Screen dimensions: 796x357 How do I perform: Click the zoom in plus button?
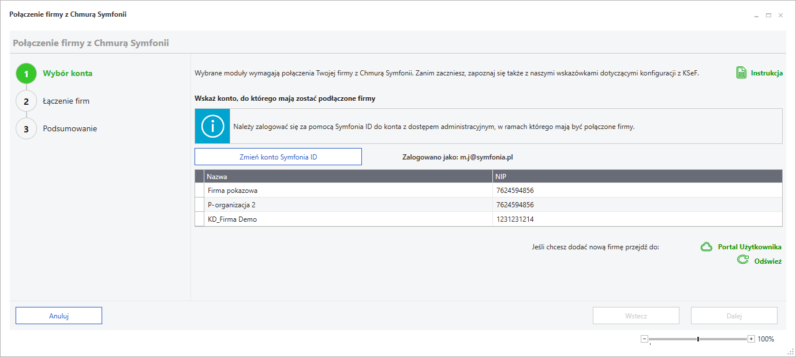751,339
